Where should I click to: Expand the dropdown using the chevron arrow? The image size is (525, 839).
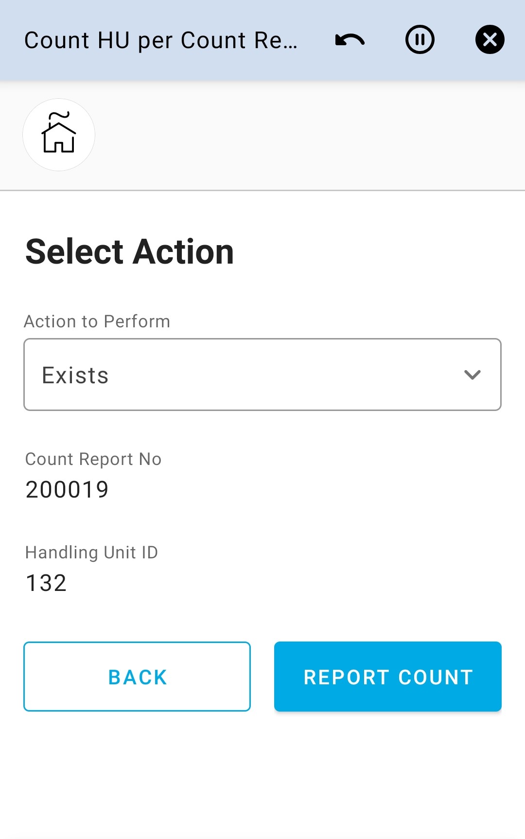(472, 375)
